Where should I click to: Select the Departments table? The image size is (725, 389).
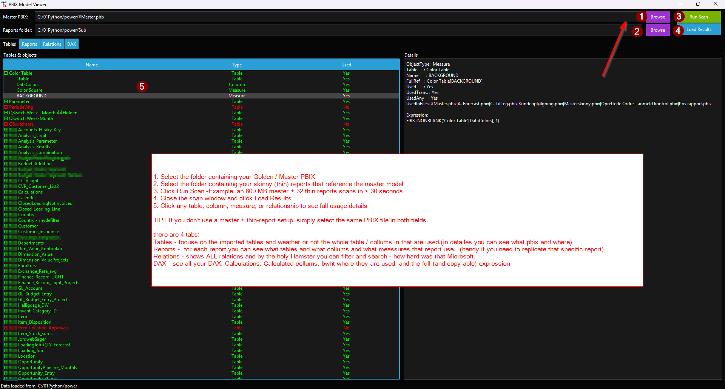pyautogui.click(x=31, y=243)
